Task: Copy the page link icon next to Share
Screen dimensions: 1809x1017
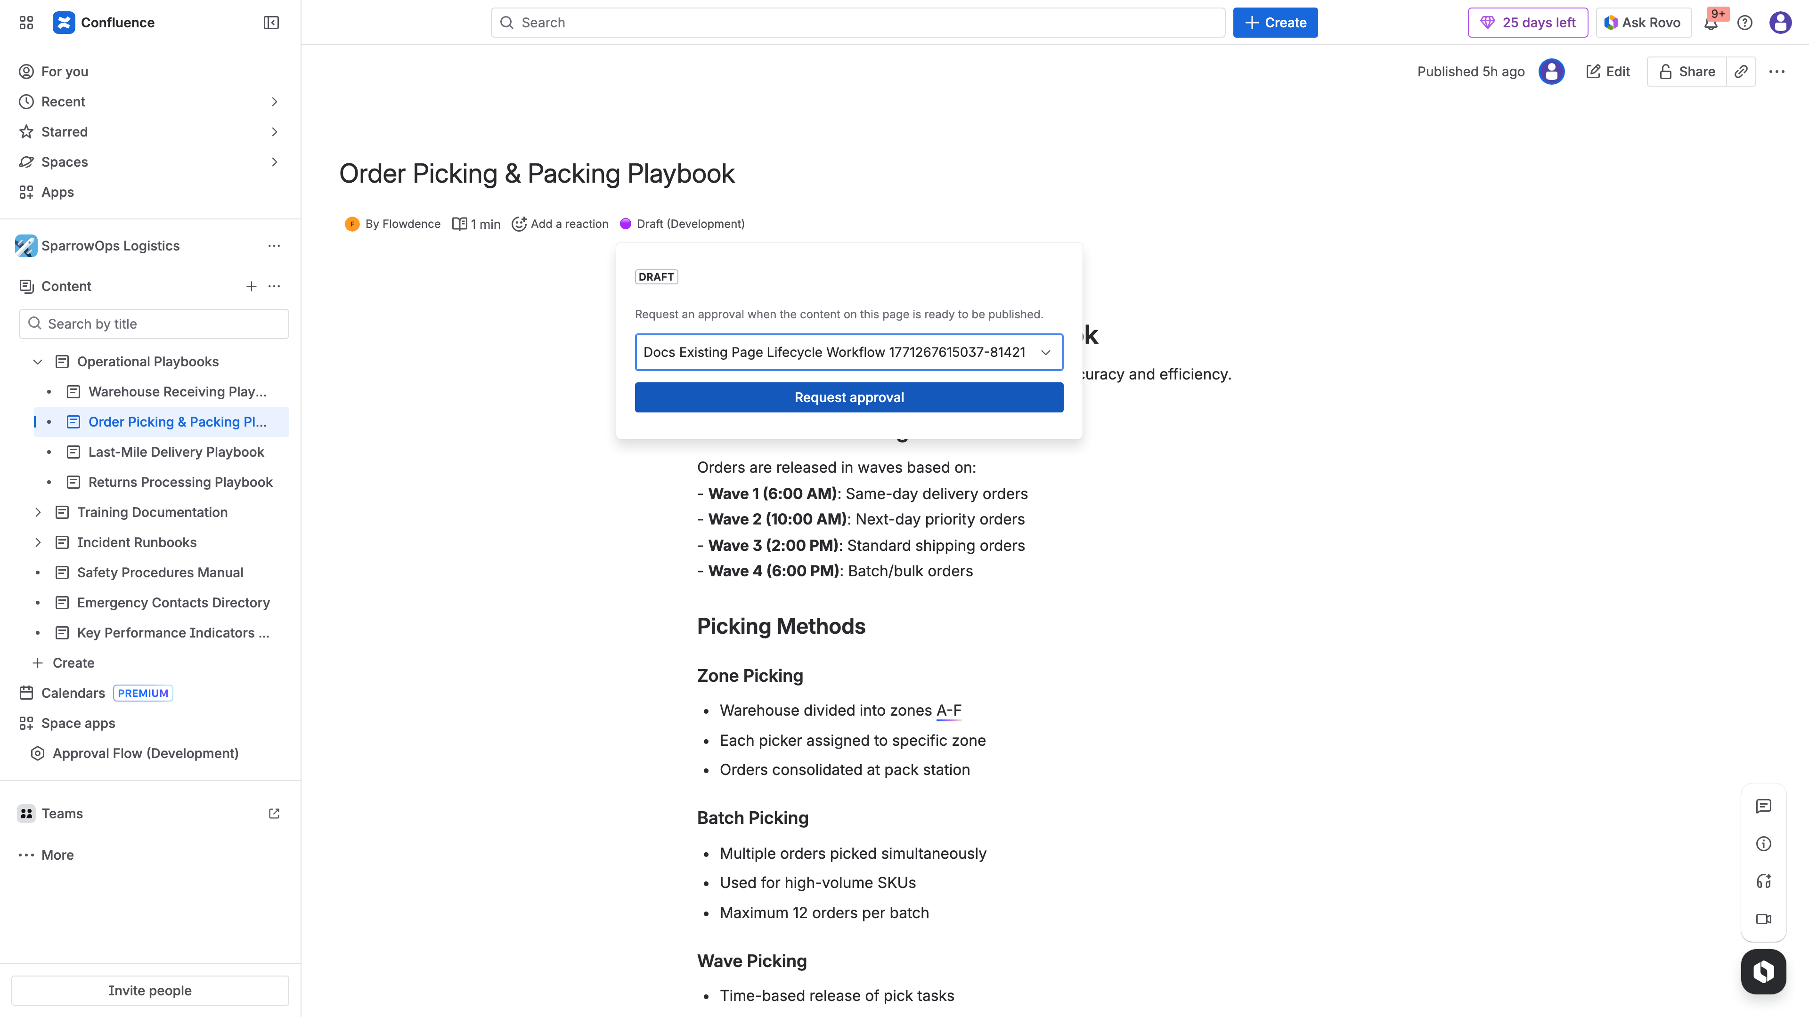Action: [1741, 71]
